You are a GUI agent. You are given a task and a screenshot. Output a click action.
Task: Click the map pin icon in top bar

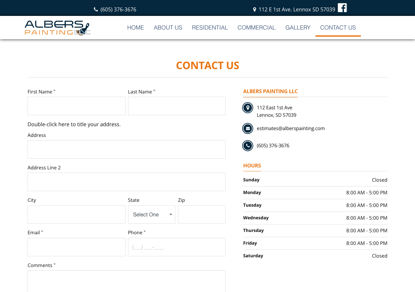255,9
